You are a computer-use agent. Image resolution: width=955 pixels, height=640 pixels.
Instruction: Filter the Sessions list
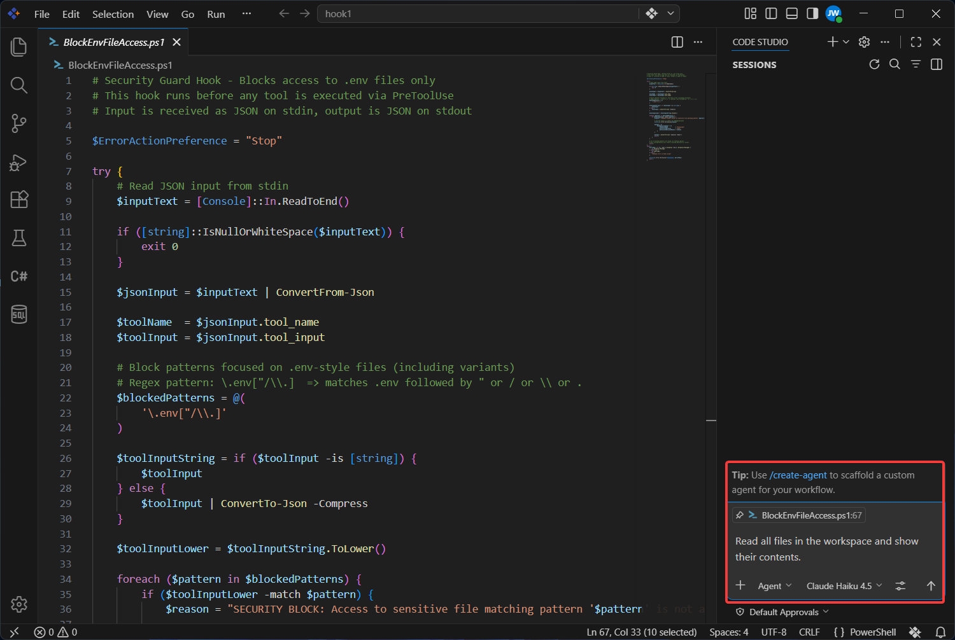916,64
